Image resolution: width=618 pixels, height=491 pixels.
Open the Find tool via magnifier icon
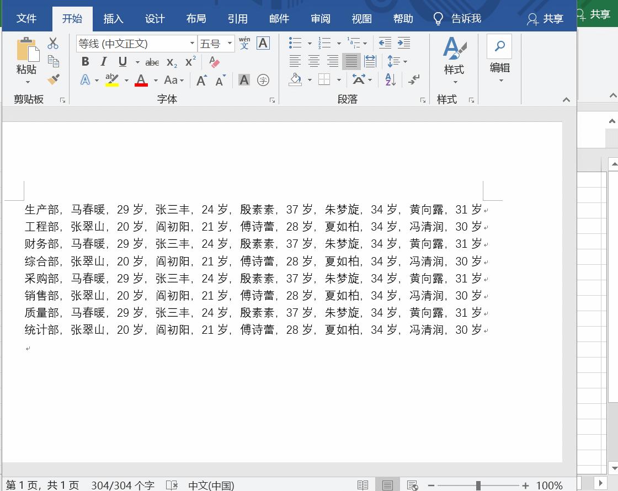[499, 46]
